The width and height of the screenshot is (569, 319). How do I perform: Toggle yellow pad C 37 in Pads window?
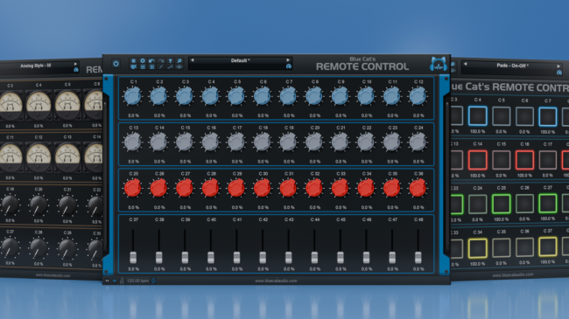pyautogui.click(x=548, y=246)
